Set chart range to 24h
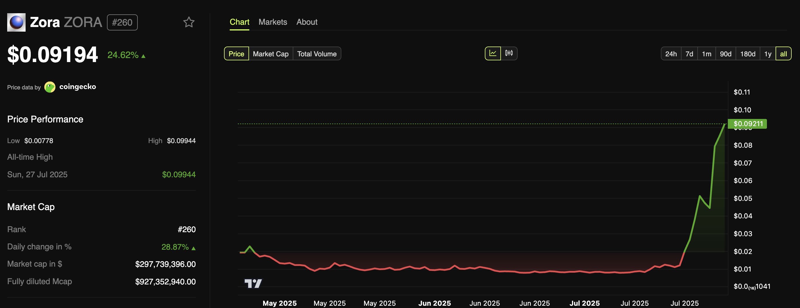Screen dimensions: 800x308 (x=671, y=54)
